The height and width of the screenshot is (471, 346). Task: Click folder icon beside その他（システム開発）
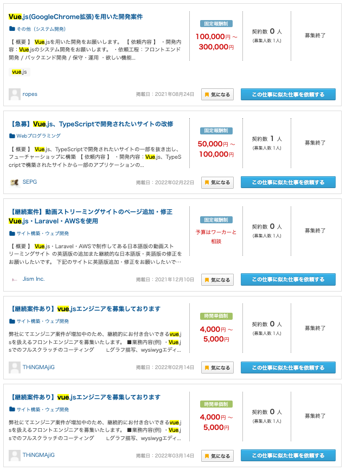12,29
